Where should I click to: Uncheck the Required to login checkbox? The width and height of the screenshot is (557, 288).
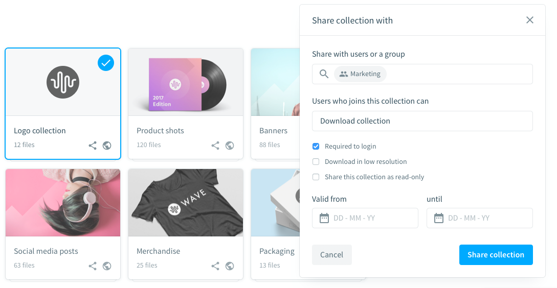316,146
